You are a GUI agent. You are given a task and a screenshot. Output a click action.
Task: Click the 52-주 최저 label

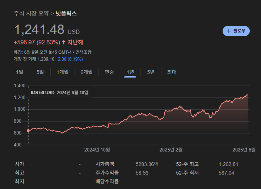tap(188, 173)
